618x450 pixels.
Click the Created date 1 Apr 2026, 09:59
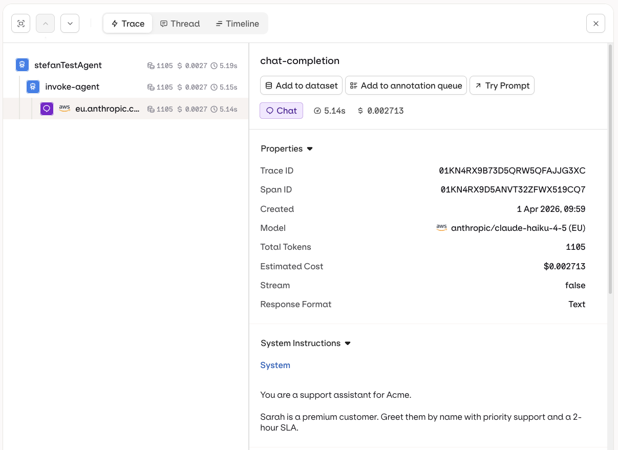pyautogui.click(x=551, y=209)
